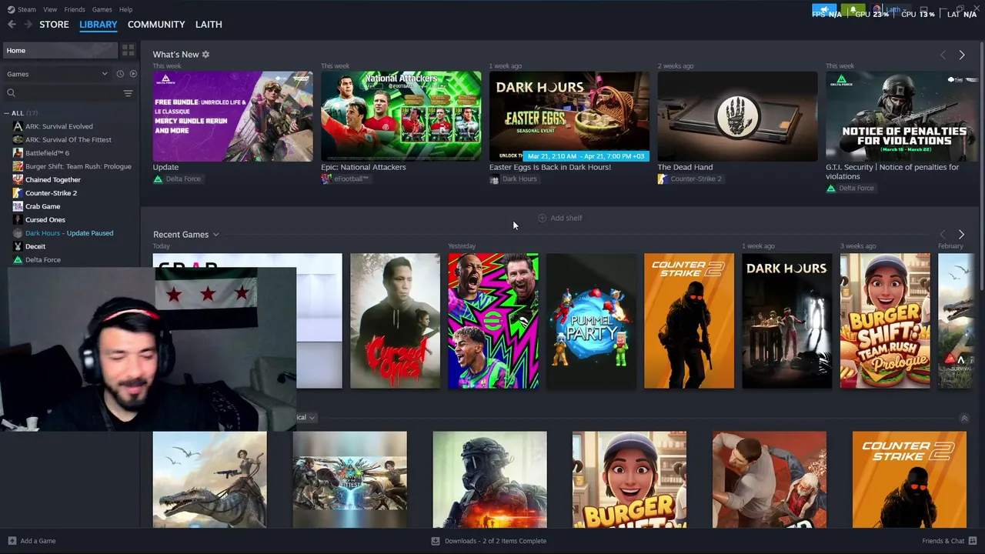Click the search magnifier icon in sidebar
This screenshot has height=554, width=985.
pos(11,93)
